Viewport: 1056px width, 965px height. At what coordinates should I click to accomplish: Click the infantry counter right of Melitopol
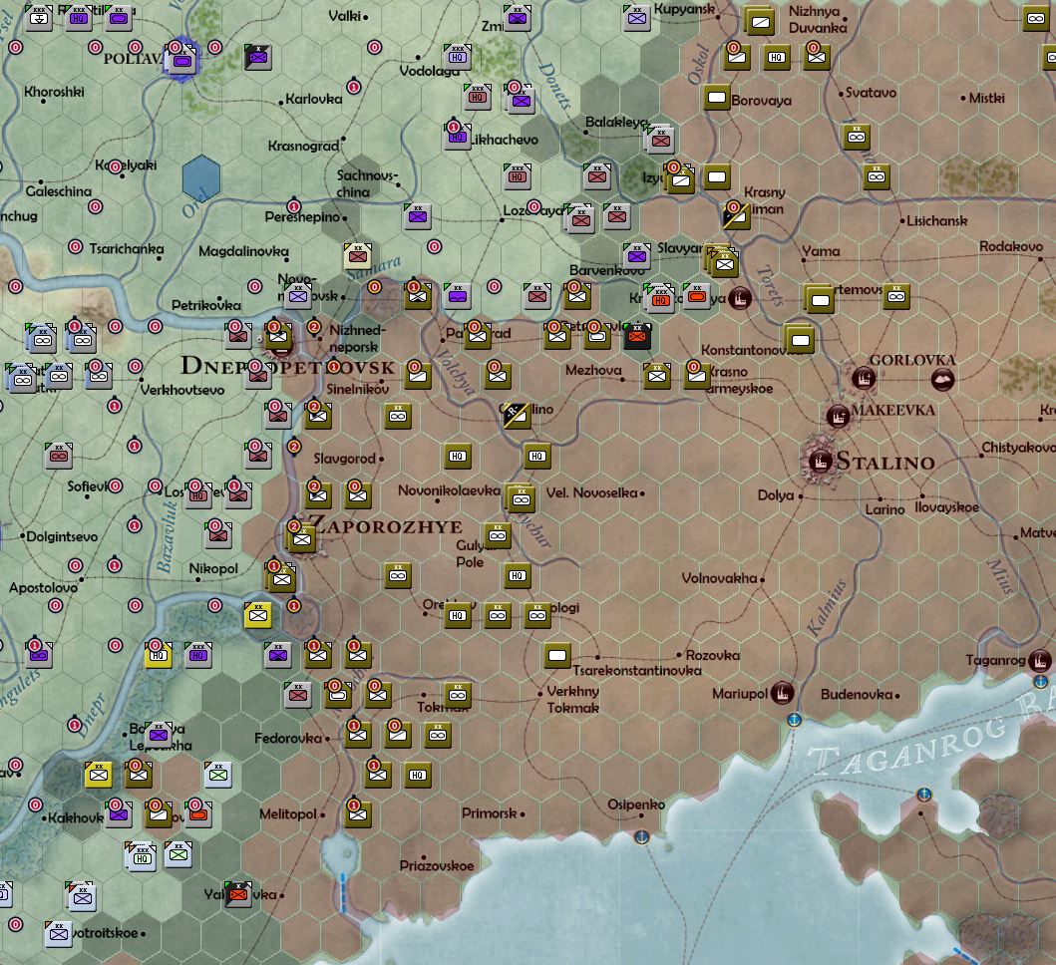(x=358, y=814)
